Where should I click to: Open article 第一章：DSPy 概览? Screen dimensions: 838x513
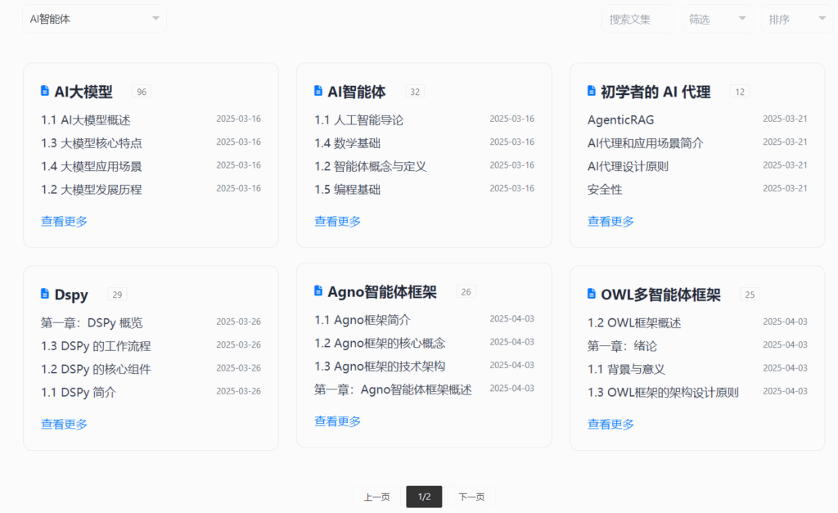click(92, 322)
